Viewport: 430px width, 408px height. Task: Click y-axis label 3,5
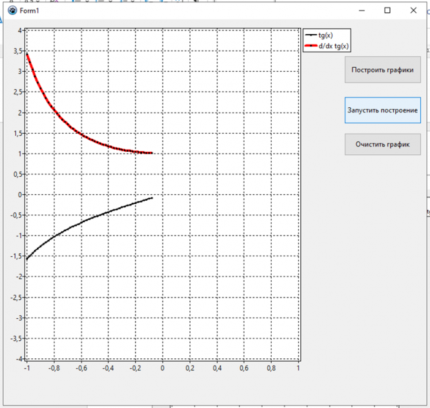pos(18,51)
